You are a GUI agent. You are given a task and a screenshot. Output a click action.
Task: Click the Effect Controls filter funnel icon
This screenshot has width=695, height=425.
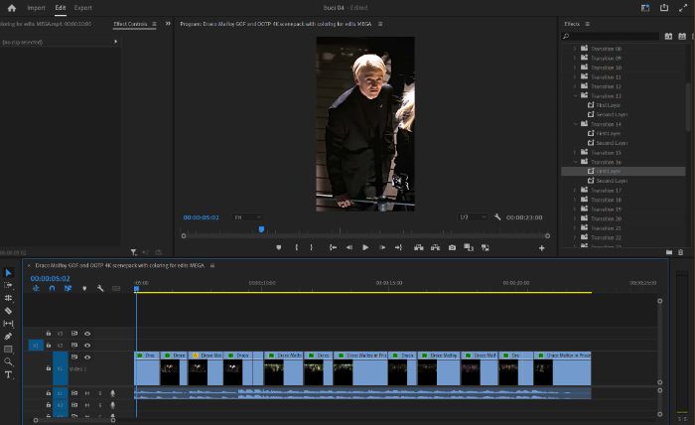click(x=133, y=252)
